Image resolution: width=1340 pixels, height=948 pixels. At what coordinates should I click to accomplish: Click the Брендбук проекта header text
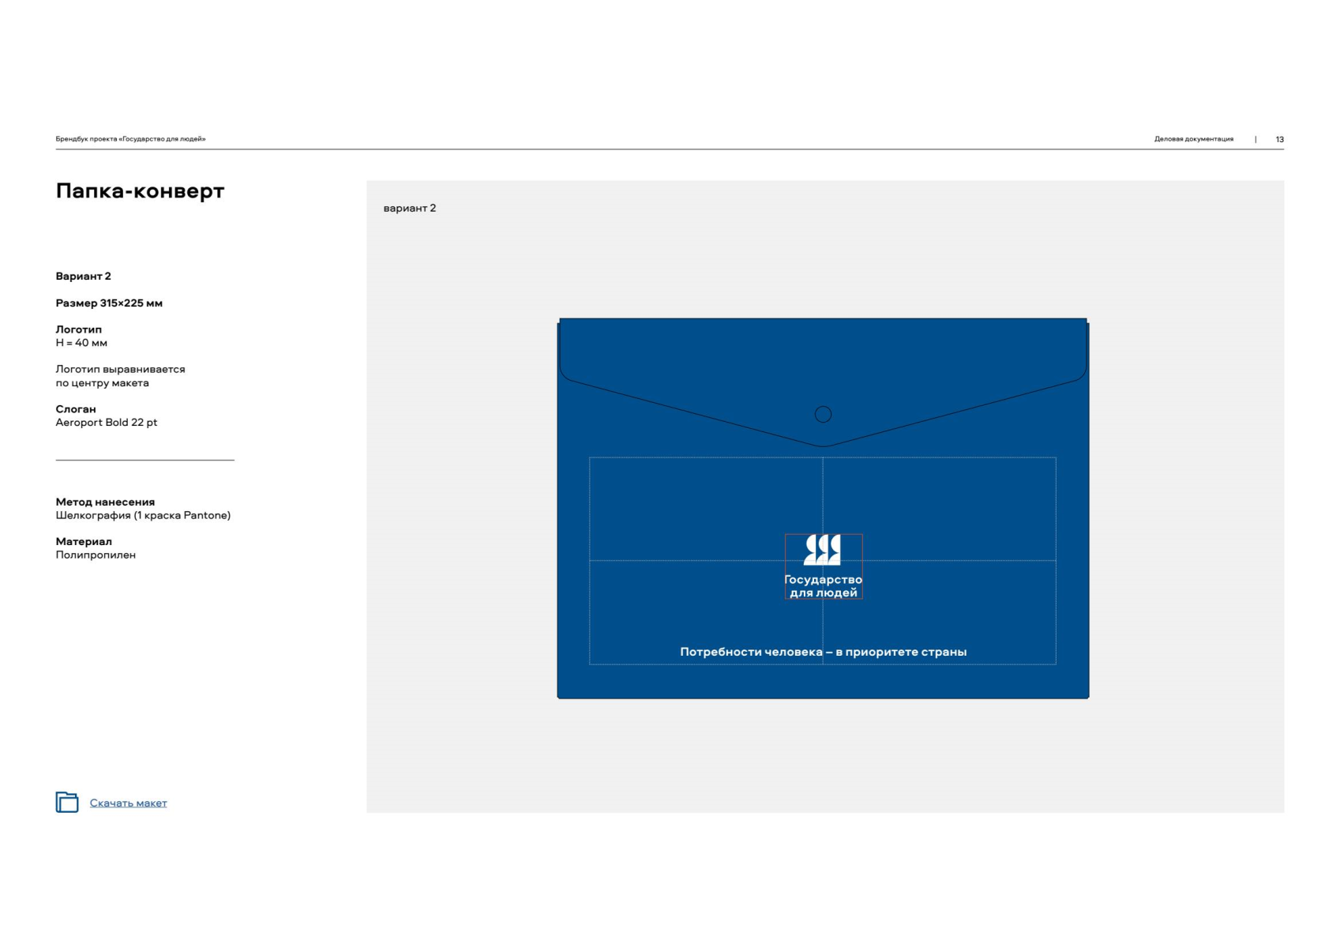coord(130,139)
